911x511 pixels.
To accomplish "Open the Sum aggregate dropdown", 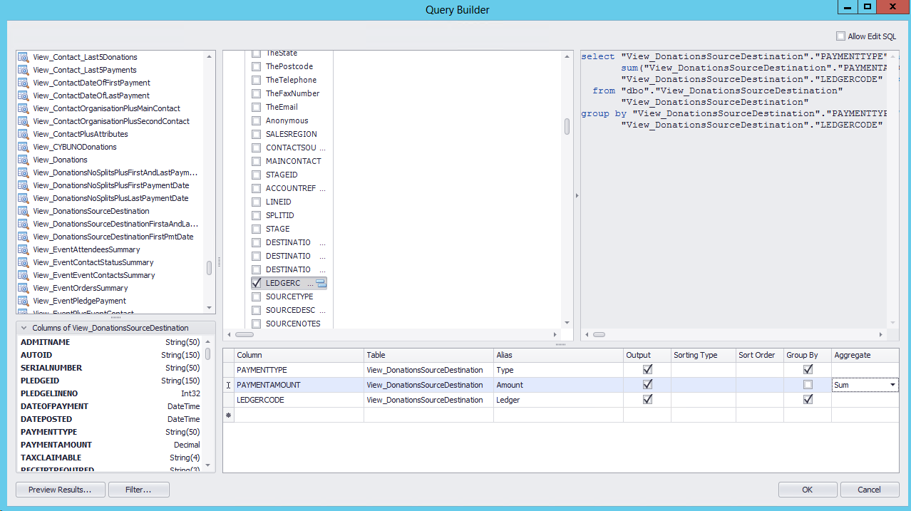I will pos(892,385).
